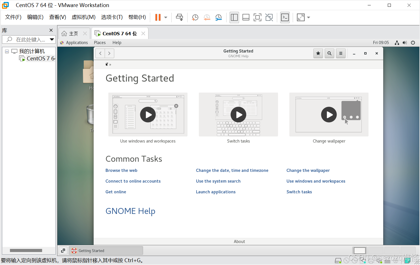
Task: Open Use the system search link
Action: click(218, 181)
